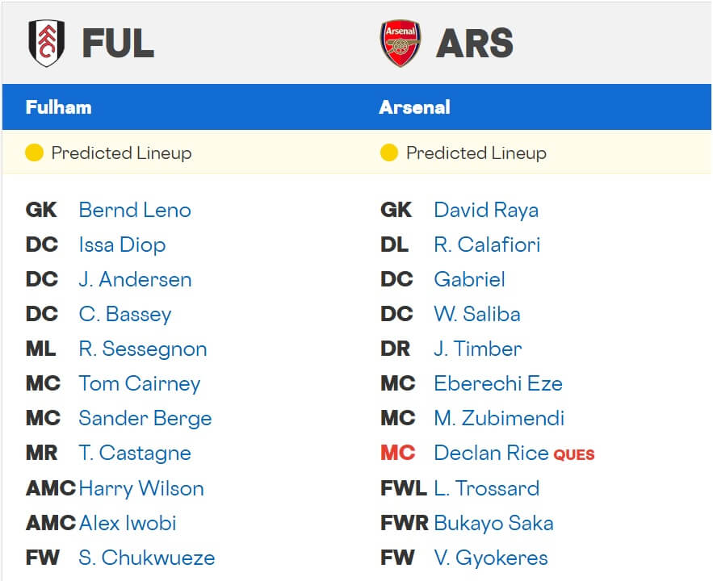Click the FUL abbreviation heading
This screenshot has width=713, height=581.
(x=118, y=44)
